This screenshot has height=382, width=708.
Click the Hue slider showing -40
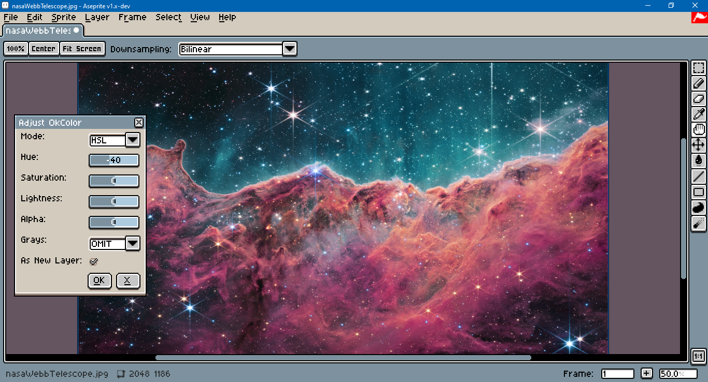point(114,160)
